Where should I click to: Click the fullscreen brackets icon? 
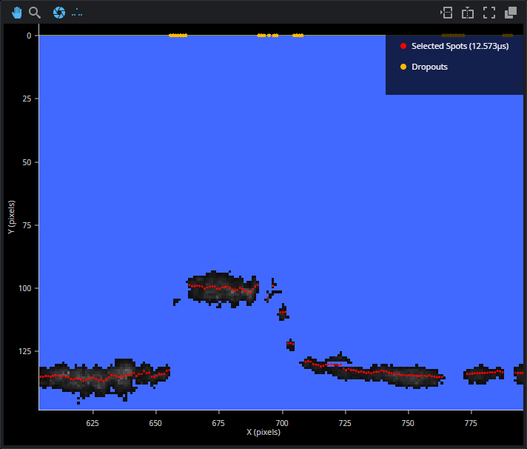pyautogui.click(x=489, y=13)
